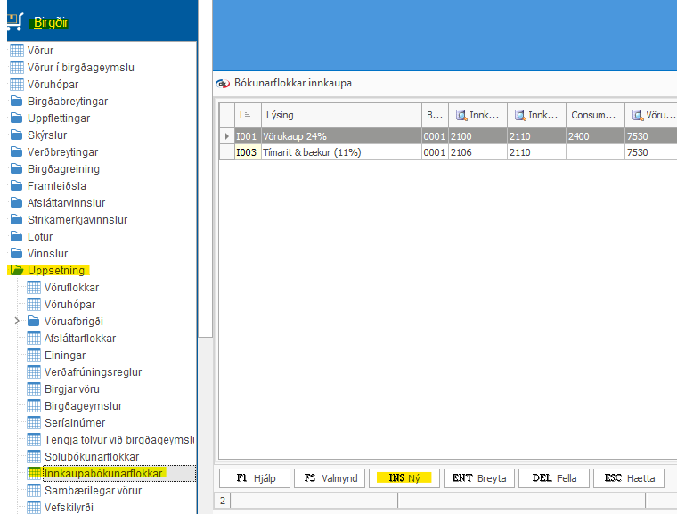This screenshot has width=677, height=514.
Task: Click the folder icon next to Skýrslur
Action: click(x=17, y=135)
